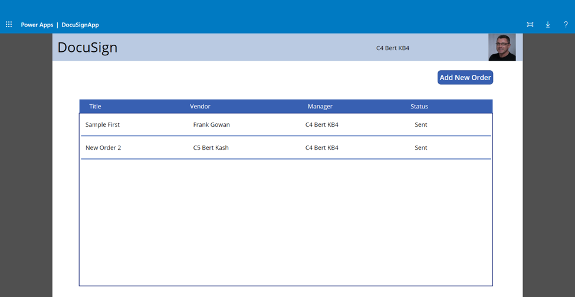Viewport: 575px width, 297px height.
Task: Click the Vendor column header
Action: pos(200,107)
